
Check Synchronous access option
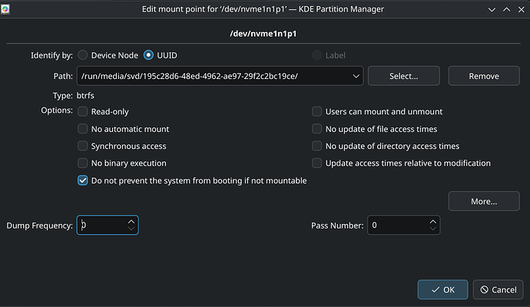(82, 146)
